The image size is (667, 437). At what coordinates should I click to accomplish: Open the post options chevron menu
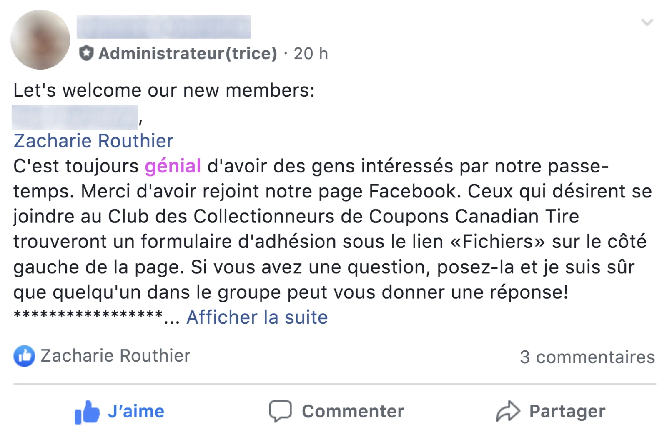click(647, 22)
